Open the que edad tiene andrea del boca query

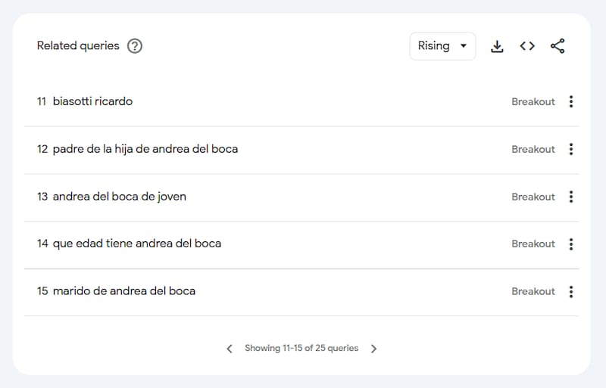pyautogui.click(x=137, y=244)
